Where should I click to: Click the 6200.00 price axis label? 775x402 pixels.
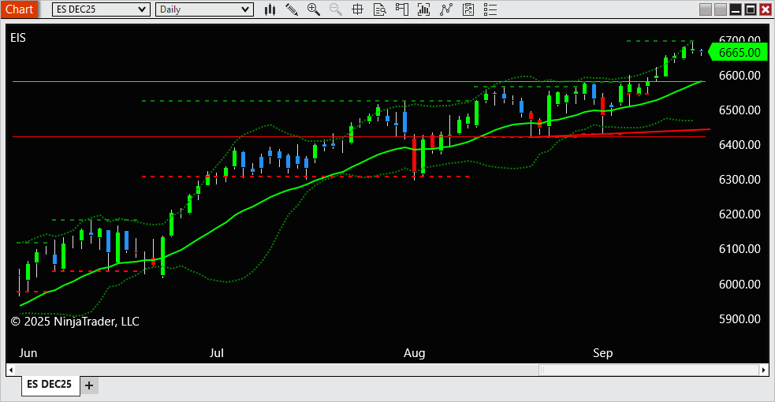point(740,214)
